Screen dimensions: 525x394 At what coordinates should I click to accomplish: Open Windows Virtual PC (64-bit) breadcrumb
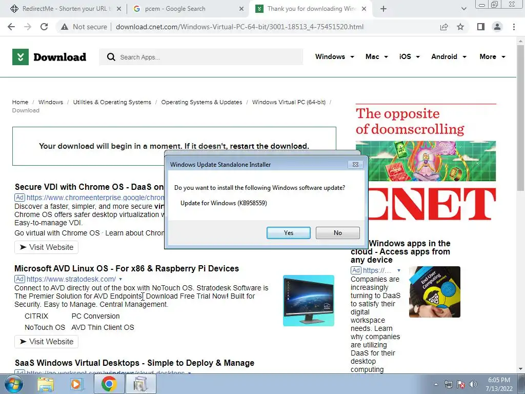pyautogui.click(x=289, y=102)
